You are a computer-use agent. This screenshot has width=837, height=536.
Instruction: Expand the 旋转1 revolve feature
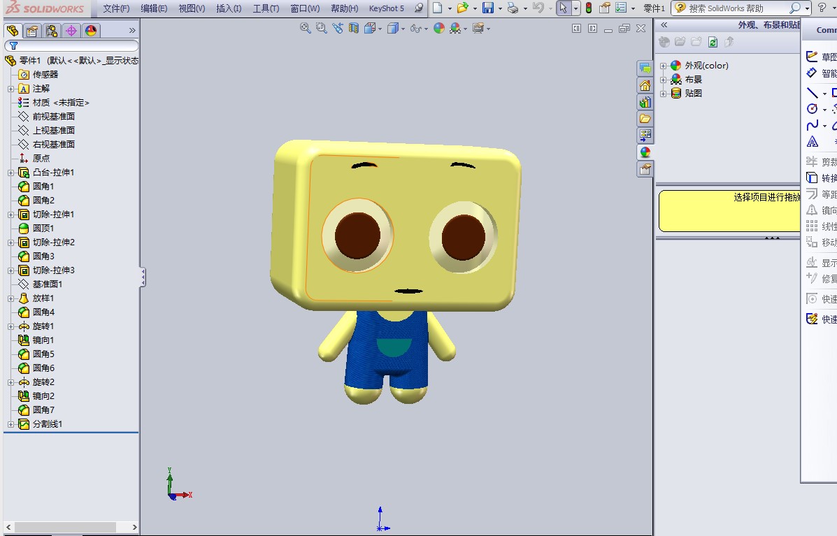pos(10,326)
